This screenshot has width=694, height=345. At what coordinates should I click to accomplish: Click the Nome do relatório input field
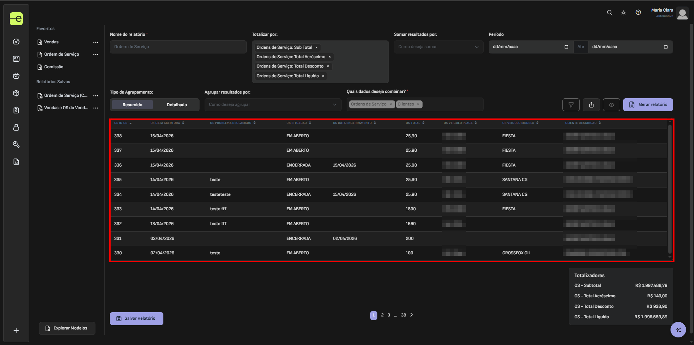178,47
